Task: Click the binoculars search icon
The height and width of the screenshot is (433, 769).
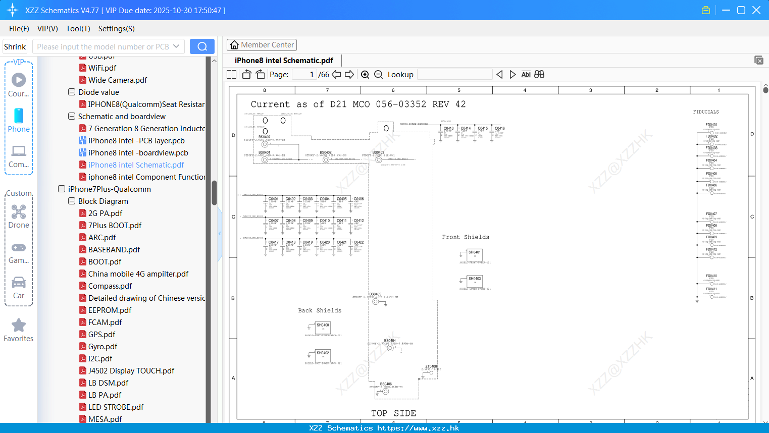Action: click(x=539, y=74)
